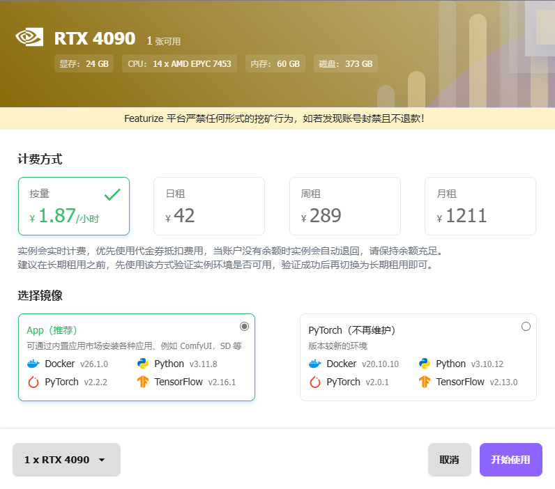Click the TensorFlow icon in App image card

click(x=143, y=382)
